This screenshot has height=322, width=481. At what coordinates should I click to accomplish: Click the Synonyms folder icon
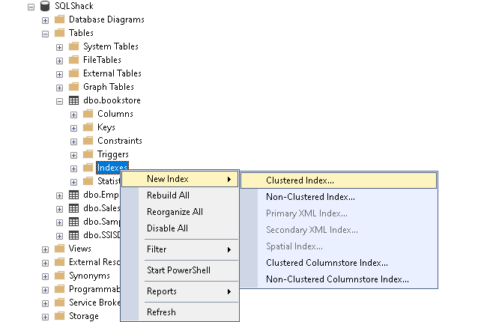point(59,276)
